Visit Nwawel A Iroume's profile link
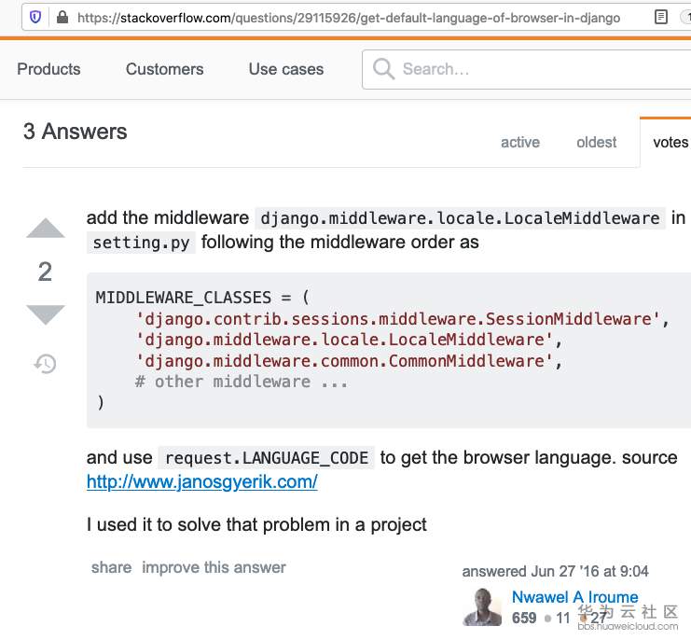 pos(574,597)
